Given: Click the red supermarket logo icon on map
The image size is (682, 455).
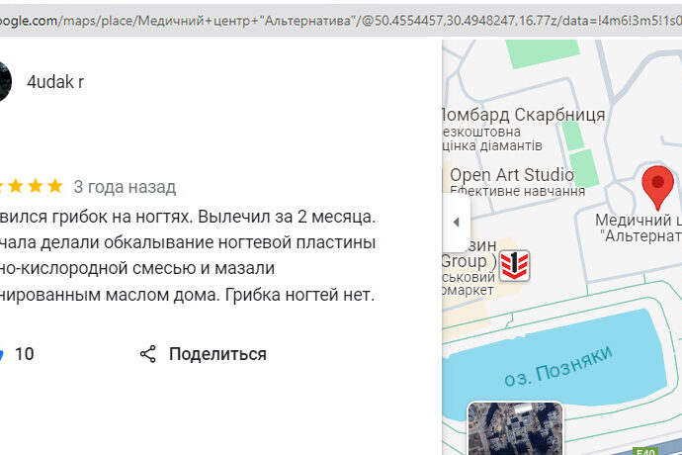Looking at the screenshot, I should coord(513,266).
